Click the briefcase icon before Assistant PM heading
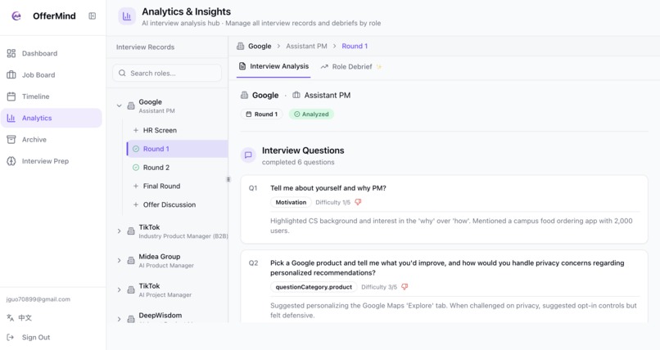660x350 pixels. tap(296, 96)
